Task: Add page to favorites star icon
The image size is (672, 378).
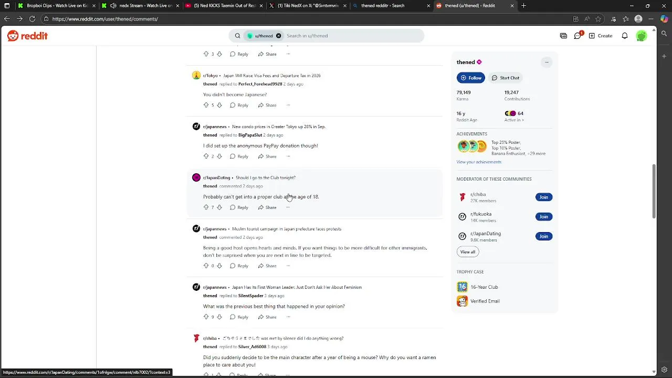Action: point(598,19)
